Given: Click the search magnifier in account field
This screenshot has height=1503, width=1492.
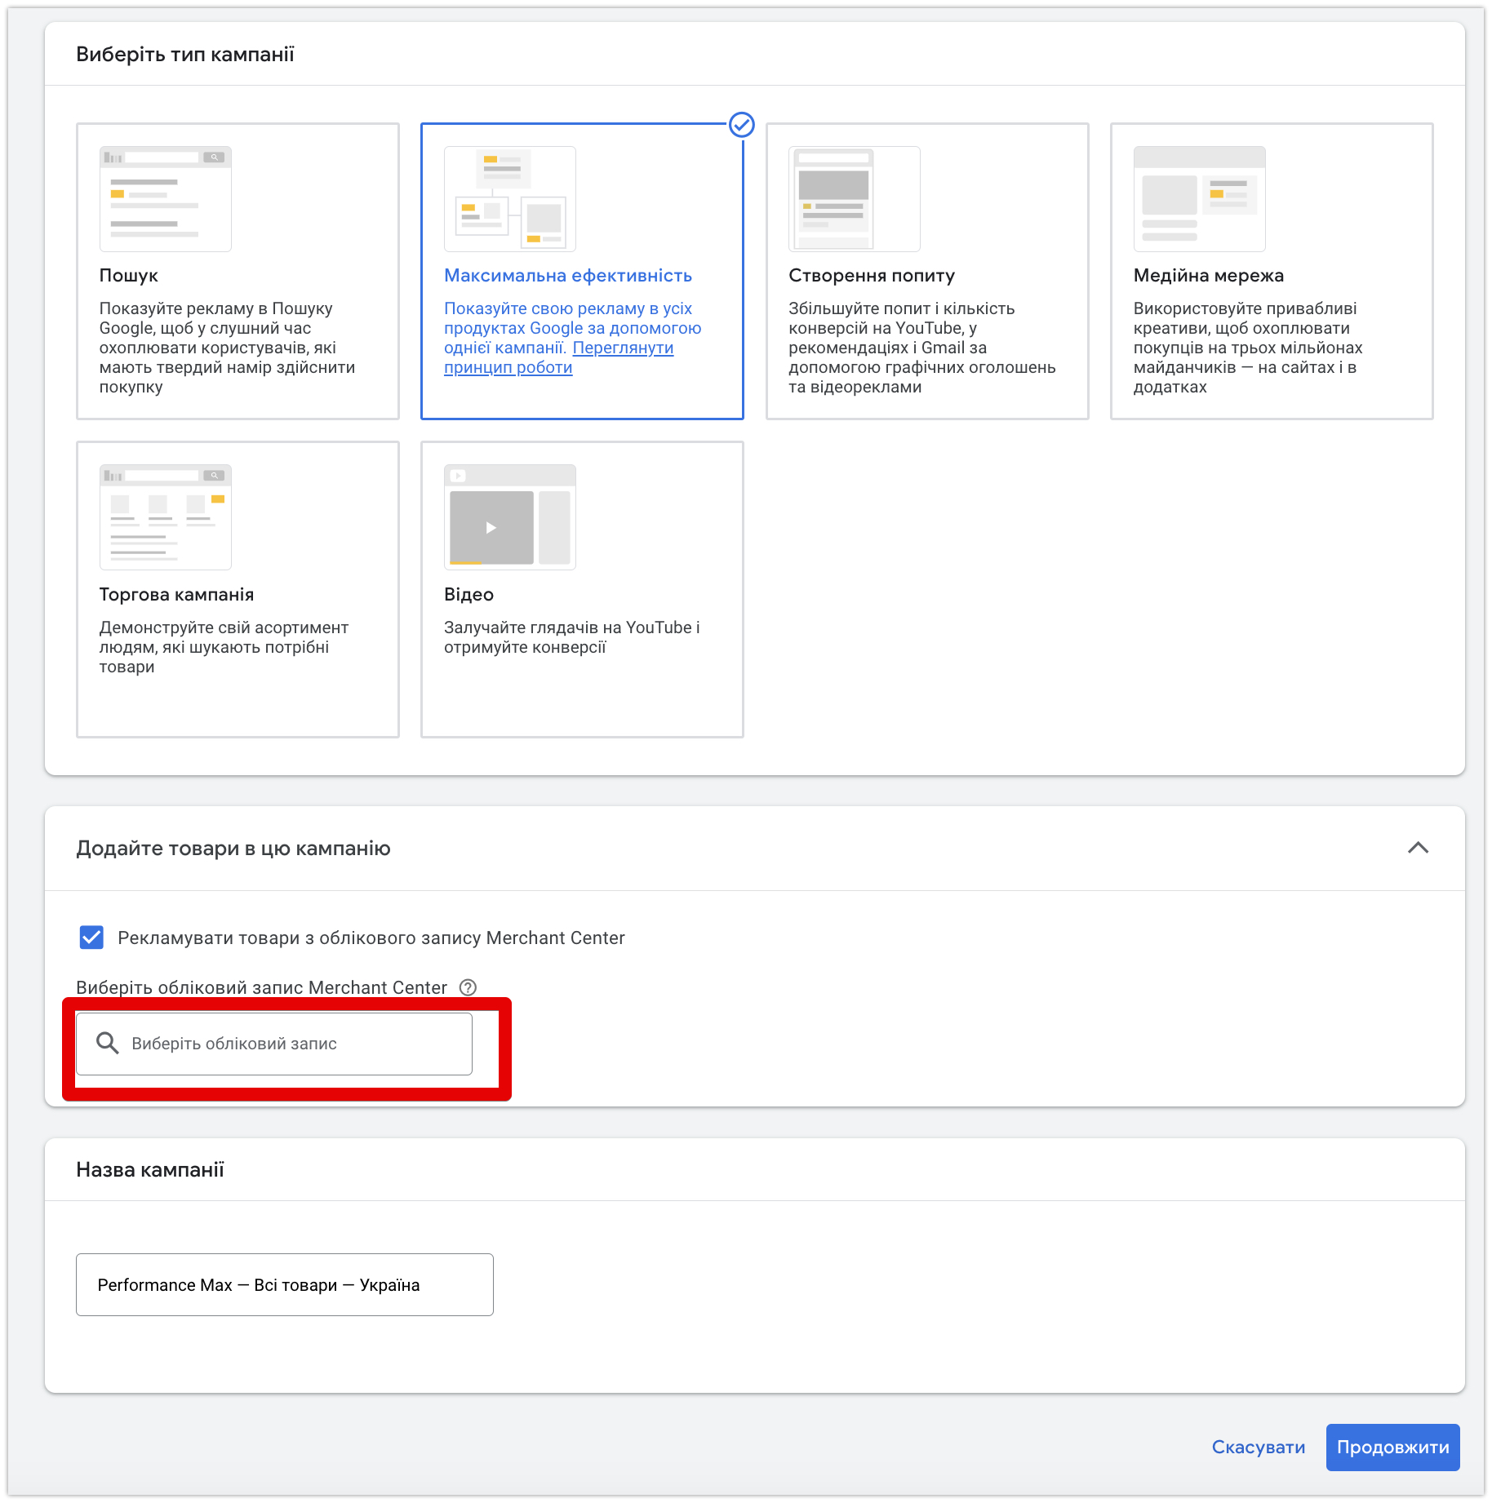Looking at the screenshot, I should click(x=107, y=1043).
